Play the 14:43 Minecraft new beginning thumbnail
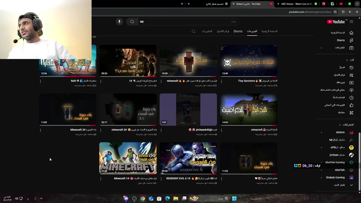 tap(249, 110)
